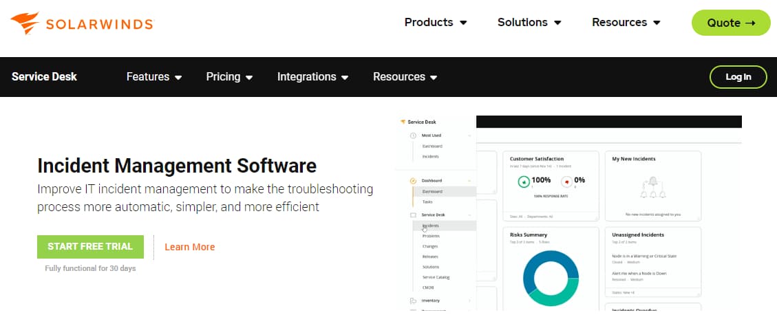This screenshot has width=777, height=326.
Task: Select Tasks in the preview sidebar
Action: (x=427, y=202)
